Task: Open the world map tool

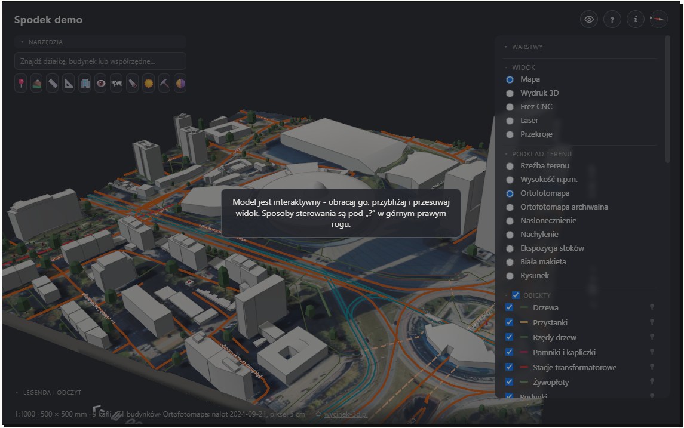Action: (116, 83)
